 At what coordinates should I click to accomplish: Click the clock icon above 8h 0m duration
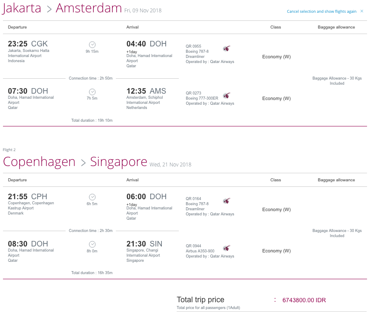[x=92, y=244]
